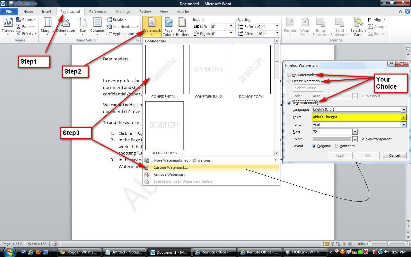Viewport: 411px width, 257px height.
Task: Select the Columns tool
Action: [97, 26]
